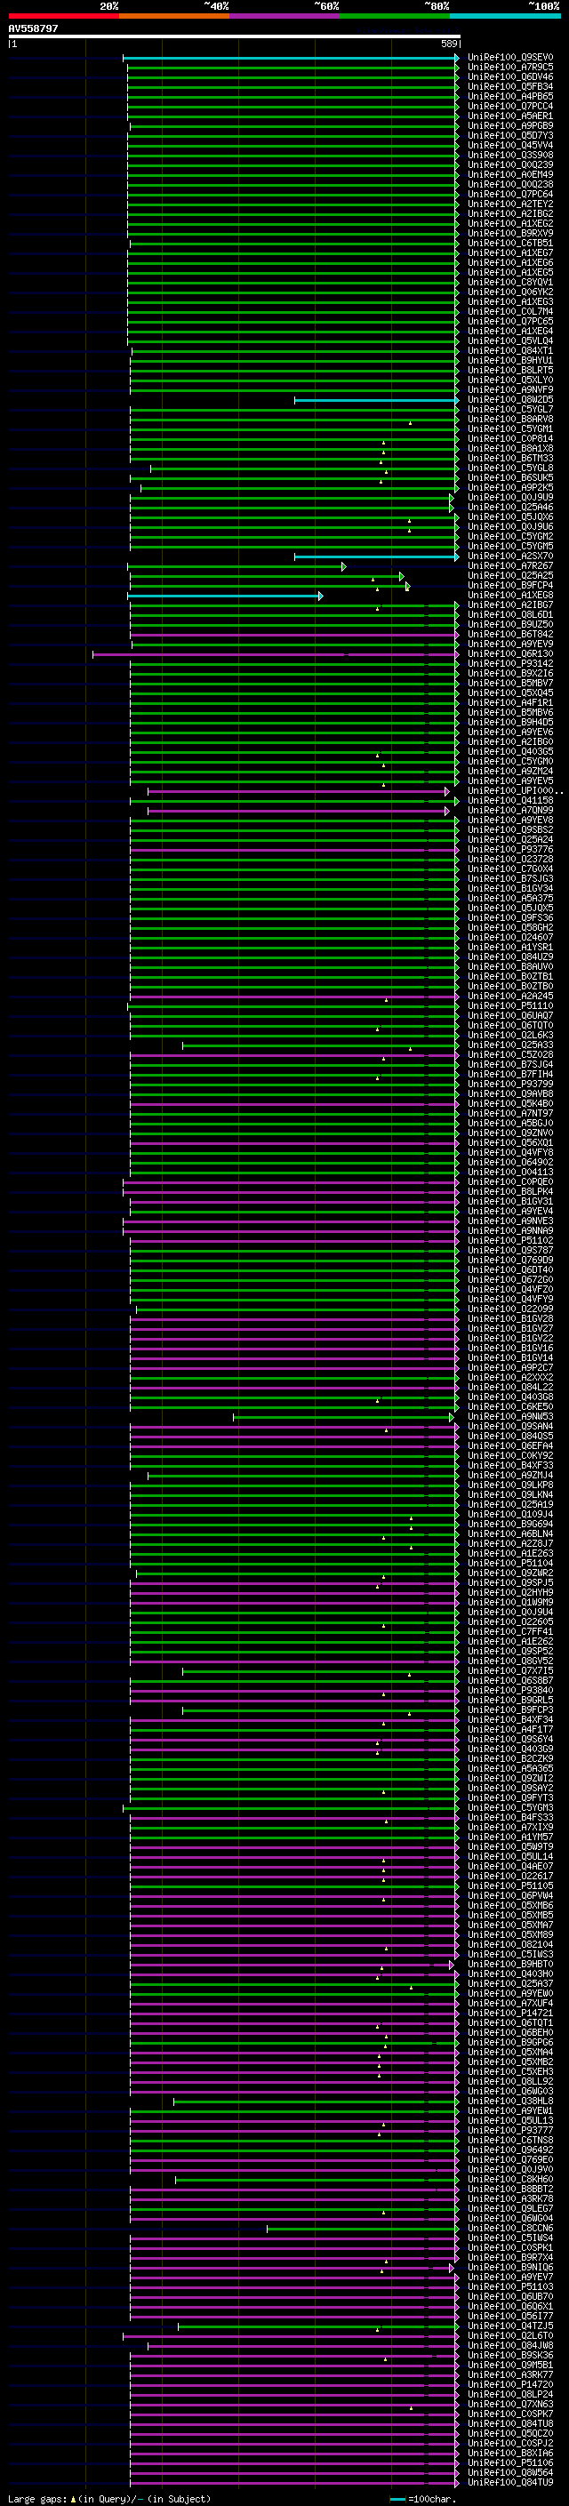Viewport: 569px width, 2506px height.
Task: Select hit label UniRef100_B9NIQ6
Action: coord(509,2267)
